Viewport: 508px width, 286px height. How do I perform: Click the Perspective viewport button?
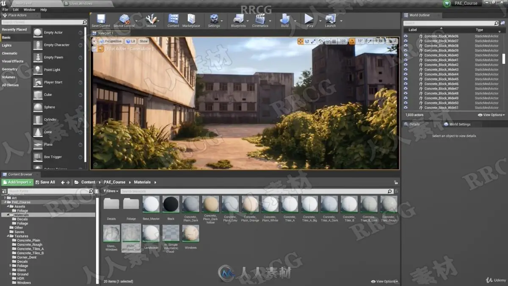tap(111, 41)
